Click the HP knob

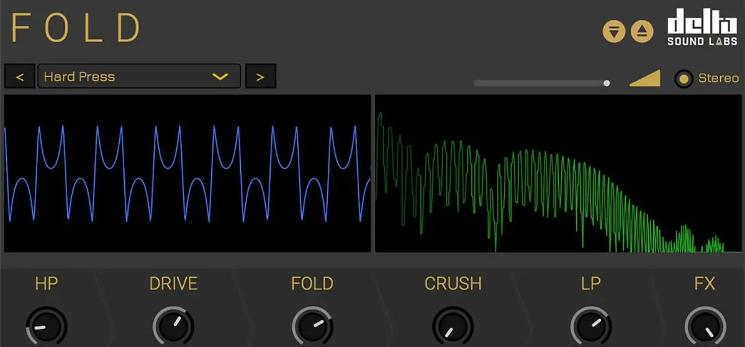point(47,327)
